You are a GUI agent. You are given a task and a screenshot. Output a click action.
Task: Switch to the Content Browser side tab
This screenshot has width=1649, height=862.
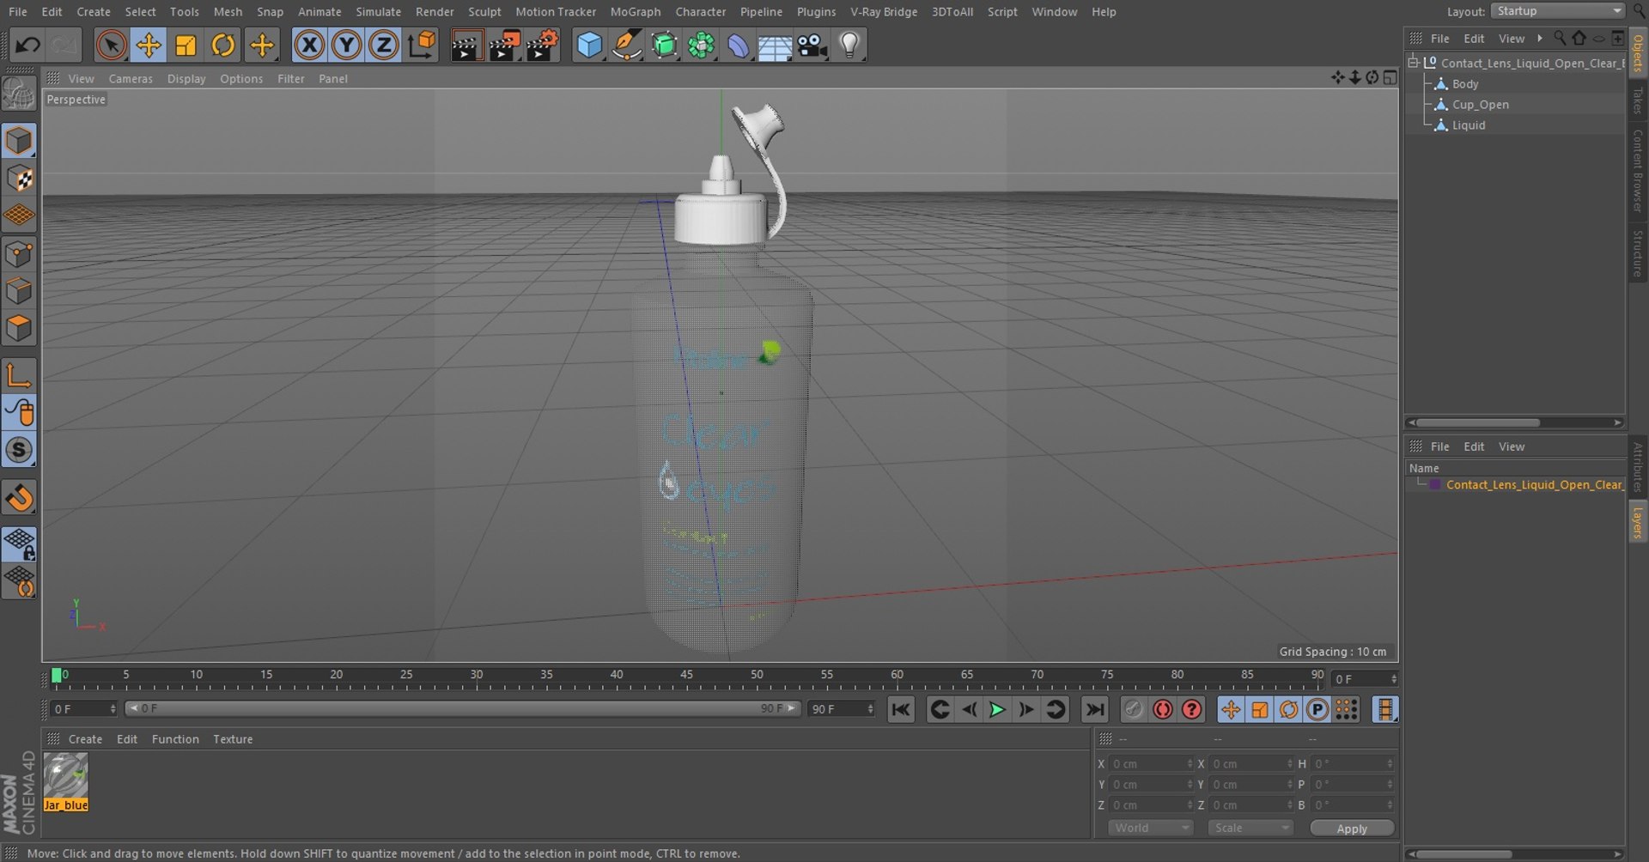1638,171
